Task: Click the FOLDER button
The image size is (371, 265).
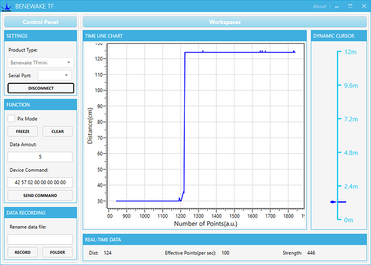Action: 58,252
